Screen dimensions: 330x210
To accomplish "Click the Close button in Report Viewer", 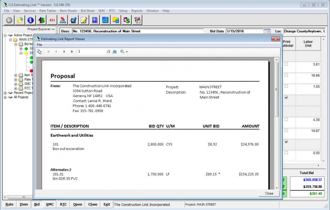I will pyautogui.click(x=269, y=193).
